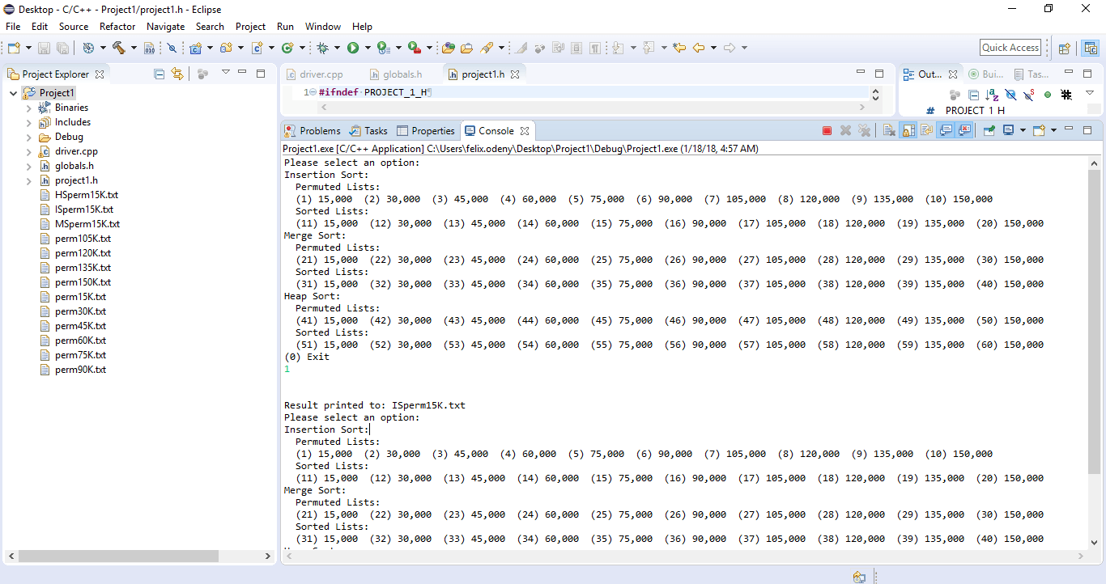Open the Window menu
This screenshot has width=1106, height=584.
tap(323, 27)
